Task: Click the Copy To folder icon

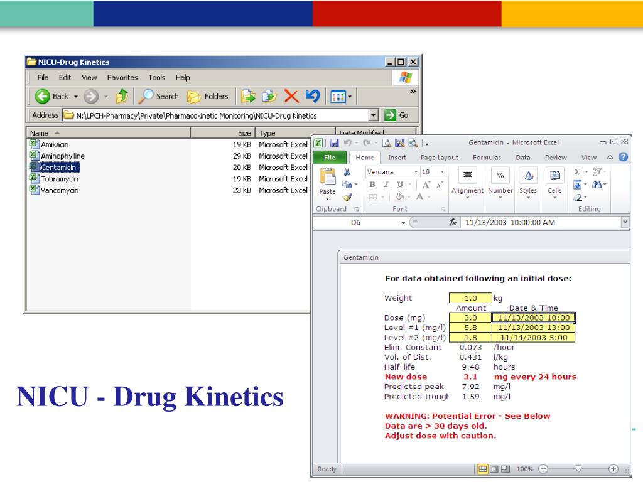Action: pyautogui.click(x=269, y=96)
